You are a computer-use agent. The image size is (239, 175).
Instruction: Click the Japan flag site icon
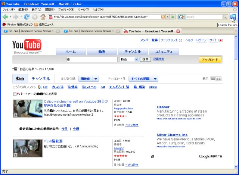click(220, 40)
